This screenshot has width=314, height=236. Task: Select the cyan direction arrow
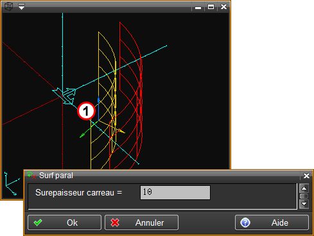click(x=65, y=96)
